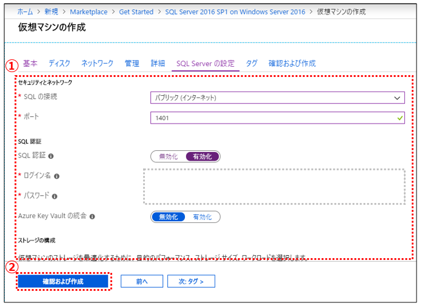Go to the 管理 tab
Image resolution: width=422 pixels, height=306 pixels.
(x=132, y=63)
